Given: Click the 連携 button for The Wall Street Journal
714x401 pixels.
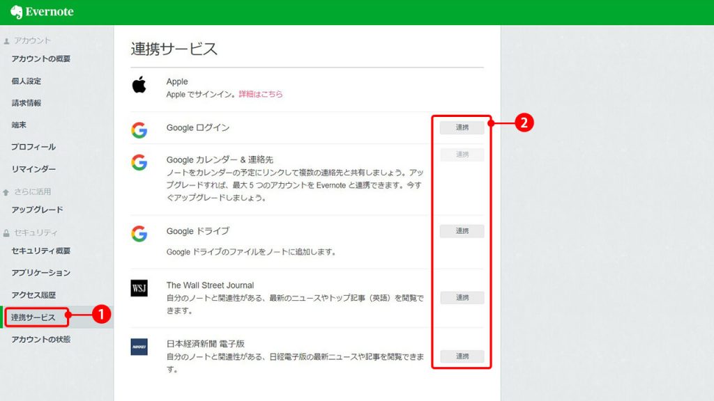Looking at the screenshot, I should [x=462, y=297].
